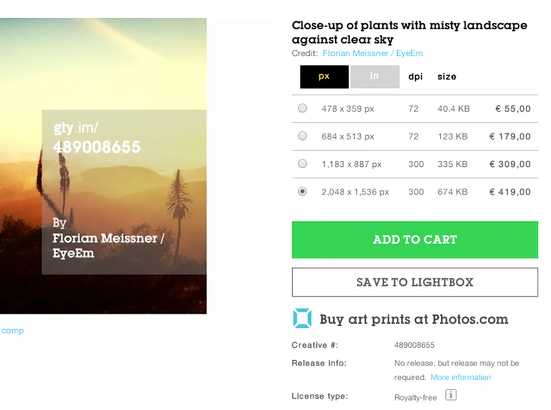Click the gty.im/489008655 overlay text
This screenshot has width=551, height=410.
[x=97, y=138]
